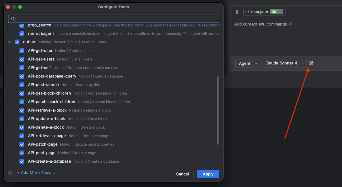Select the API-patch-page row label

[43, 144]
